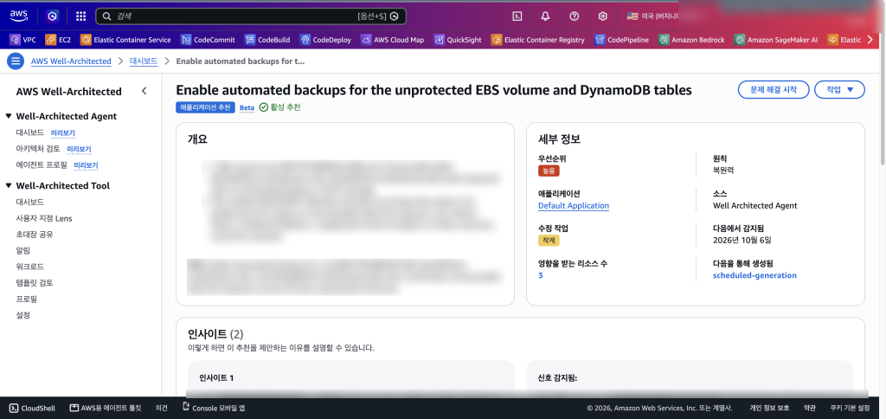Viewport: 886px width, 419px height.
Task: Open the VPC favorite shortcut
Action: pyautogui.click(x=22, y=40)
